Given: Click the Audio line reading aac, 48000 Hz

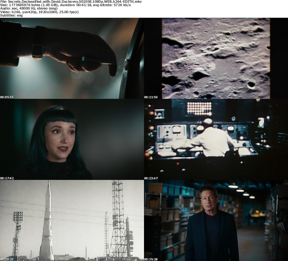Looking at the screenshot, I should (29, 8).
